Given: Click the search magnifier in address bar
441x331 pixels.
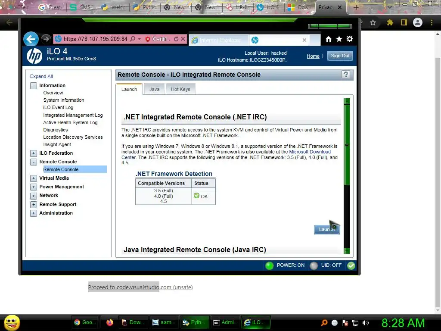Looking at the screenshot, I should click(133, 39).
